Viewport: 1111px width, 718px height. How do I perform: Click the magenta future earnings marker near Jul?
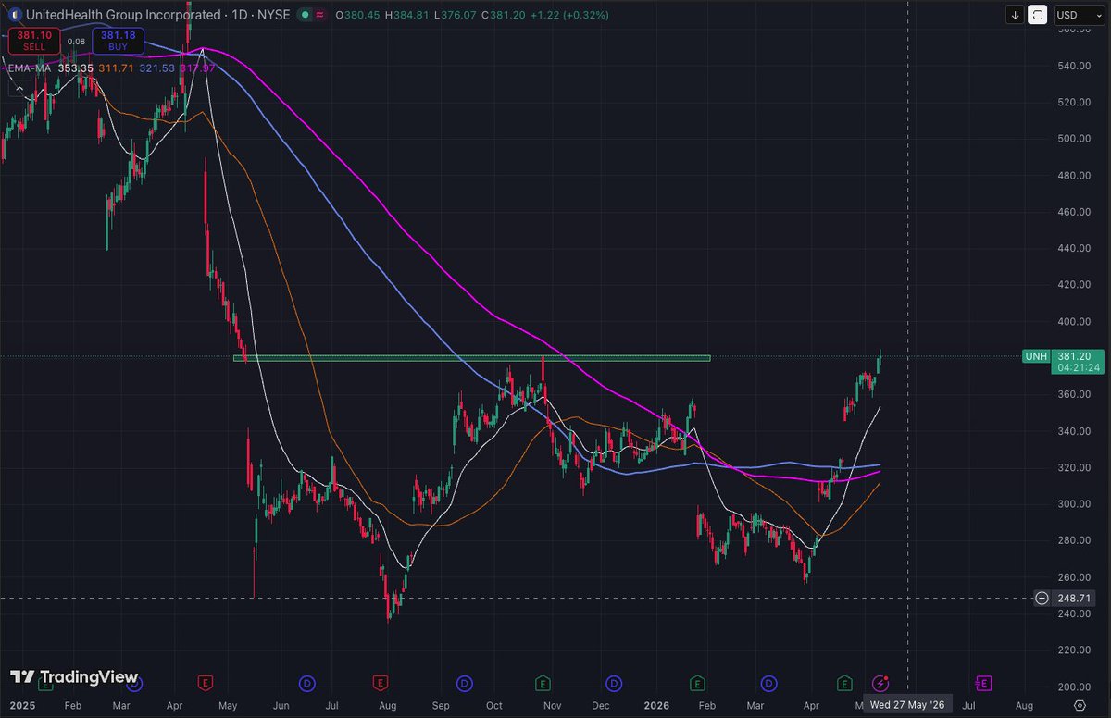tap(984, 684)
